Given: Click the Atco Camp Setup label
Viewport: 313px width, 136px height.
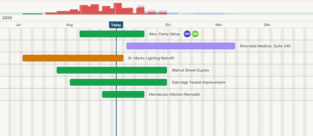Looking at the screenshot, I should 165,34.
